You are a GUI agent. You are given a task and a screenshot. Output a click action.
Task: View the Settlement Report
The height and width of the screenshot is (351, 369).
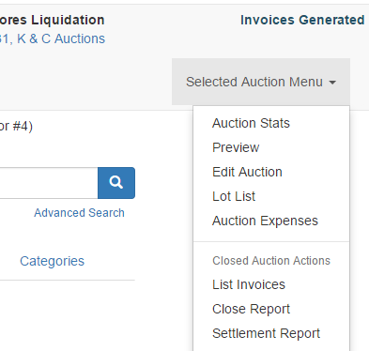click(x=266, y=333)
